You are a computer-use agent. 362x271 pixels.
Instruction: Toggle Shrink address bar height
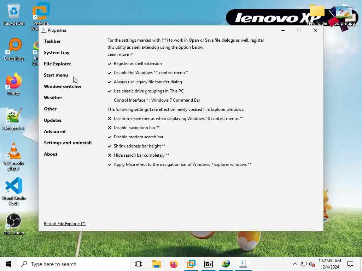tap(136, 146)
